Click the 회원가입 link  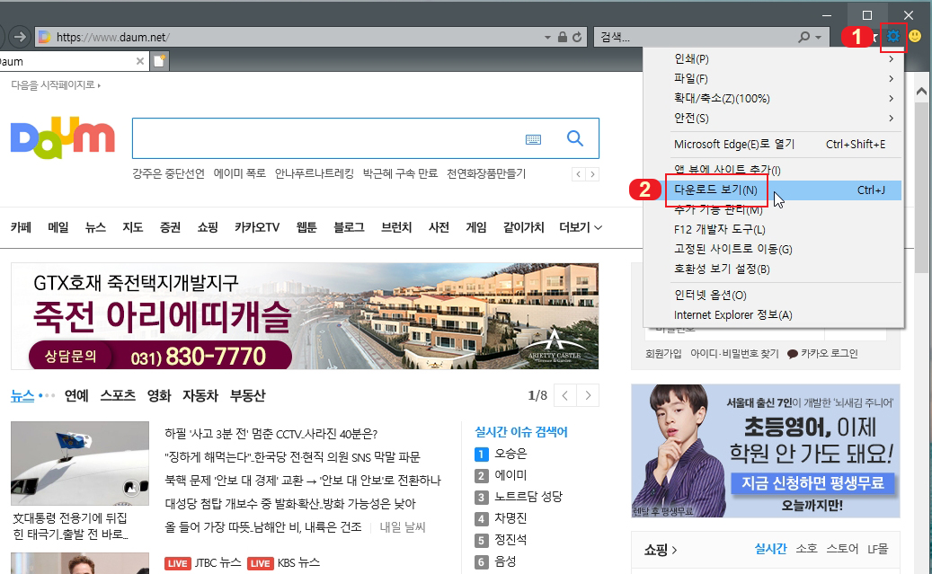pyautogui.click(x=663, y=354)
